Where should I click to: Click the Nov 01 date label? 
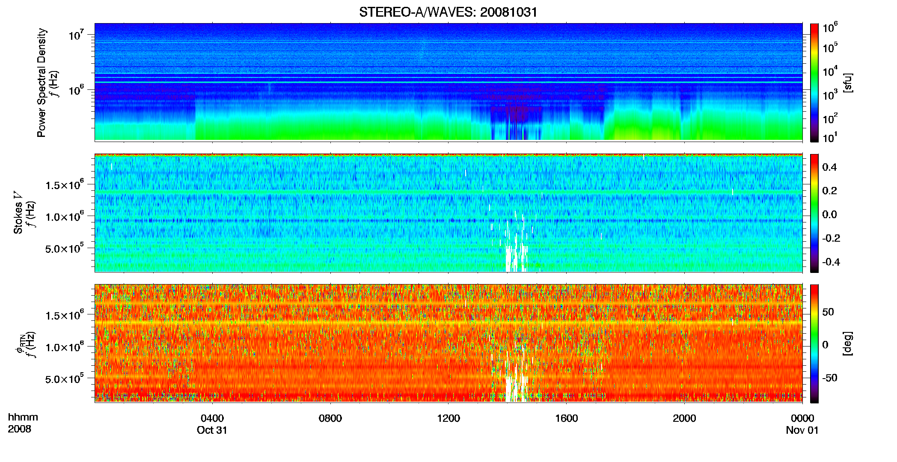802,430
